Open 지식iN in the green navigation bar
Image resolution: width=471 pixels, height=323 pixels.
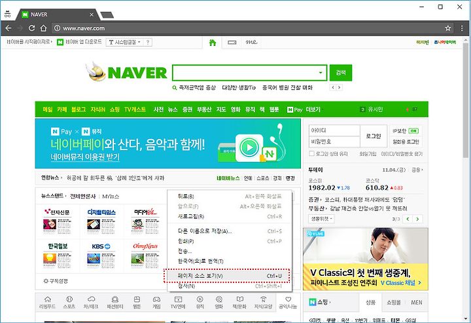click(97, 109)
